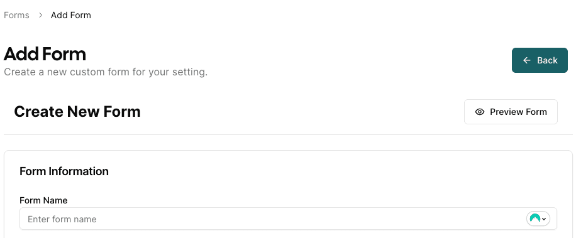Click the Form Name label
This screenshot has height=238, width=576.
(x=43, y=200)
